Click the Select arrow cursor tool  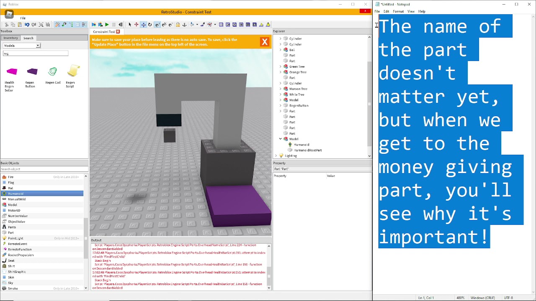click(x=130, y=25)
